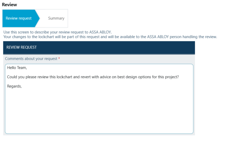Select the Review request step tab

[x=19, y=18]
